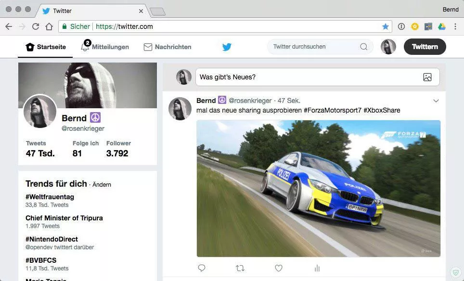The height and width of the screenshot is (281, 464).
Task: Add a photo with the image icon
Action: (x=427, y=77)
